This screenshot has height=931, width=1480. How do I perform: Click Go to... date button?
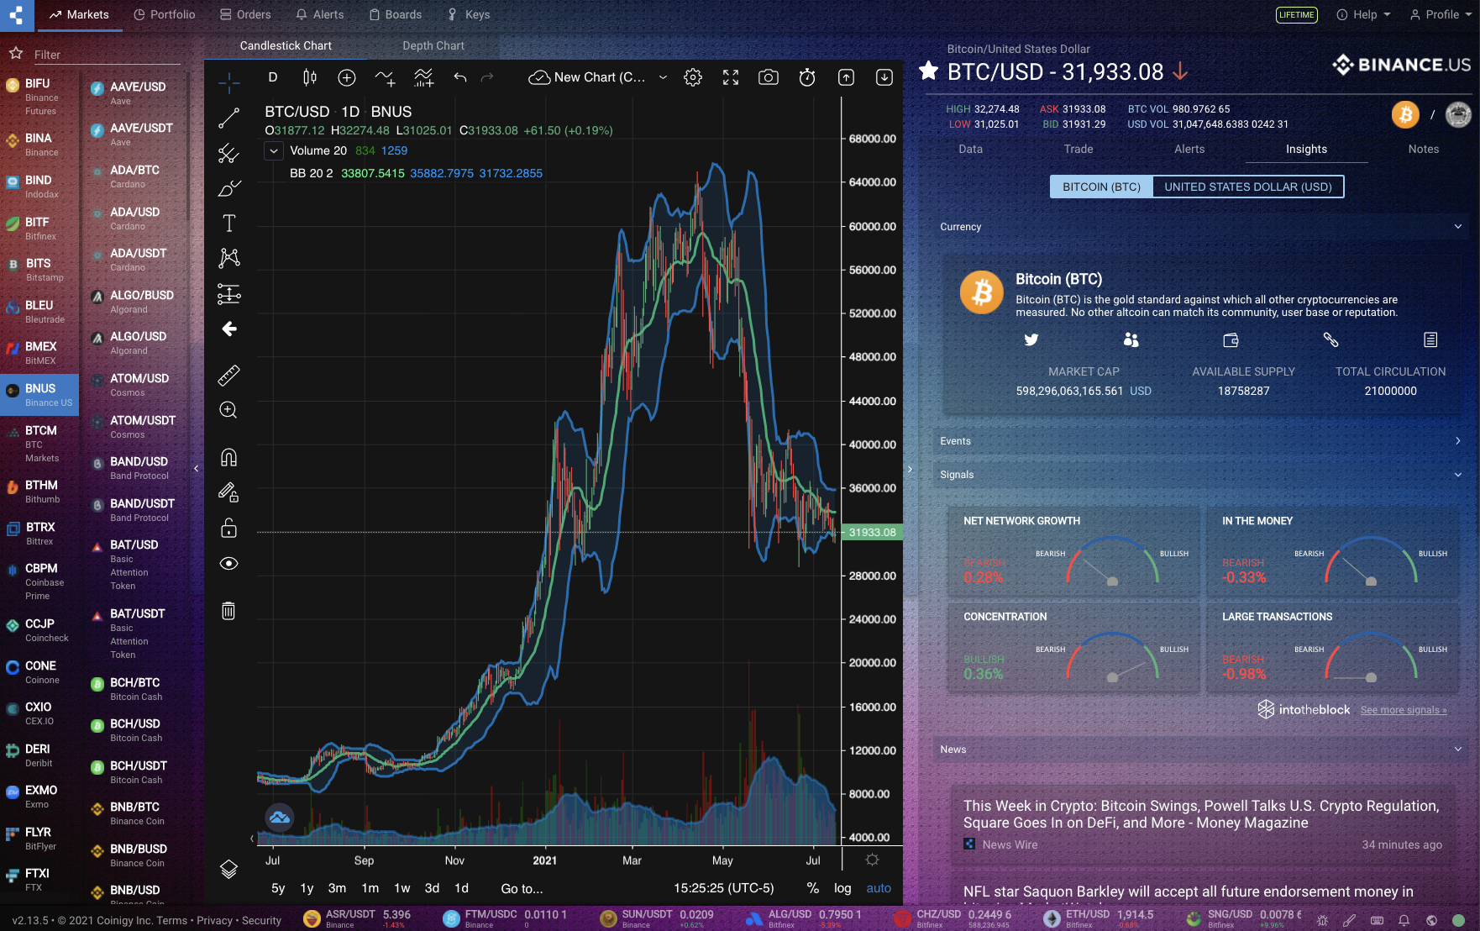coord(522,888)
